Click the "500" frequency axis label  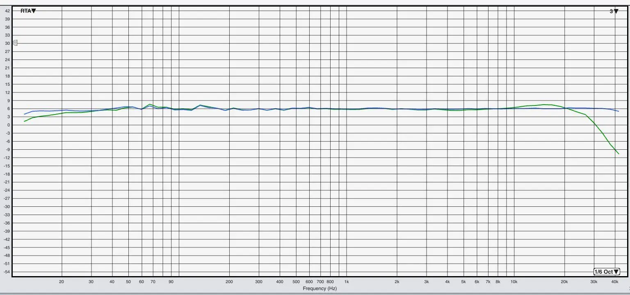(x=296, y=282)
